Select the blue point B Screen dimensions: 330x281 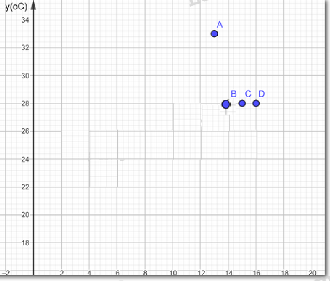point(226,104)
